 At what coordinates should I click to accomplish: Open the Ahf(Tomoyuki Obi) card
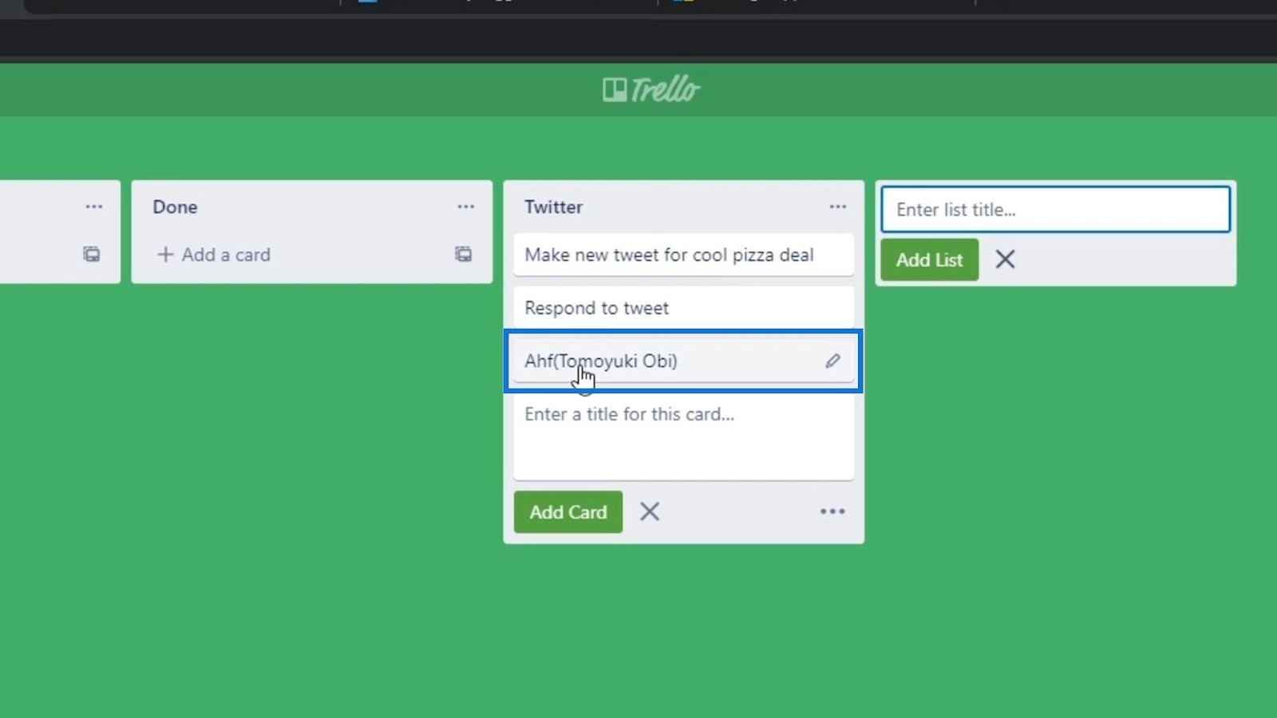click(684, 361)
